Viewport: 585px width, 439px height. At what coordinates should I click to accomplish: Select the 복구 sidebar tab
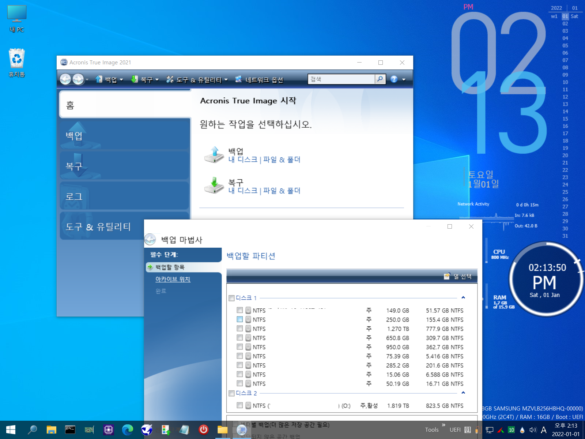[125, 166]
